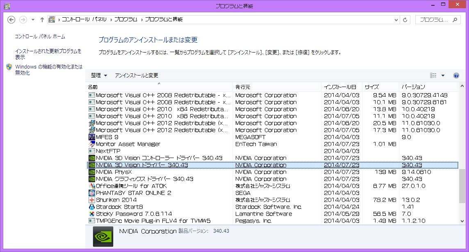
Task: Click size 78.2 MB of Shuriken 2014
Action: (385, 200)
